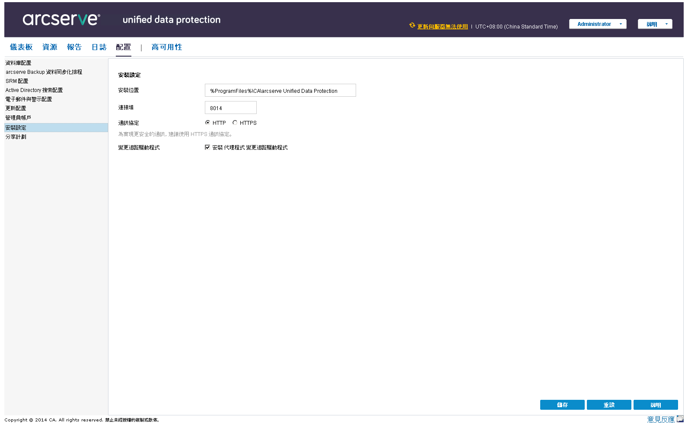Click the 安裝位置 field label
The width and height of the screenshot is (688, 424).
pos(128,90)
